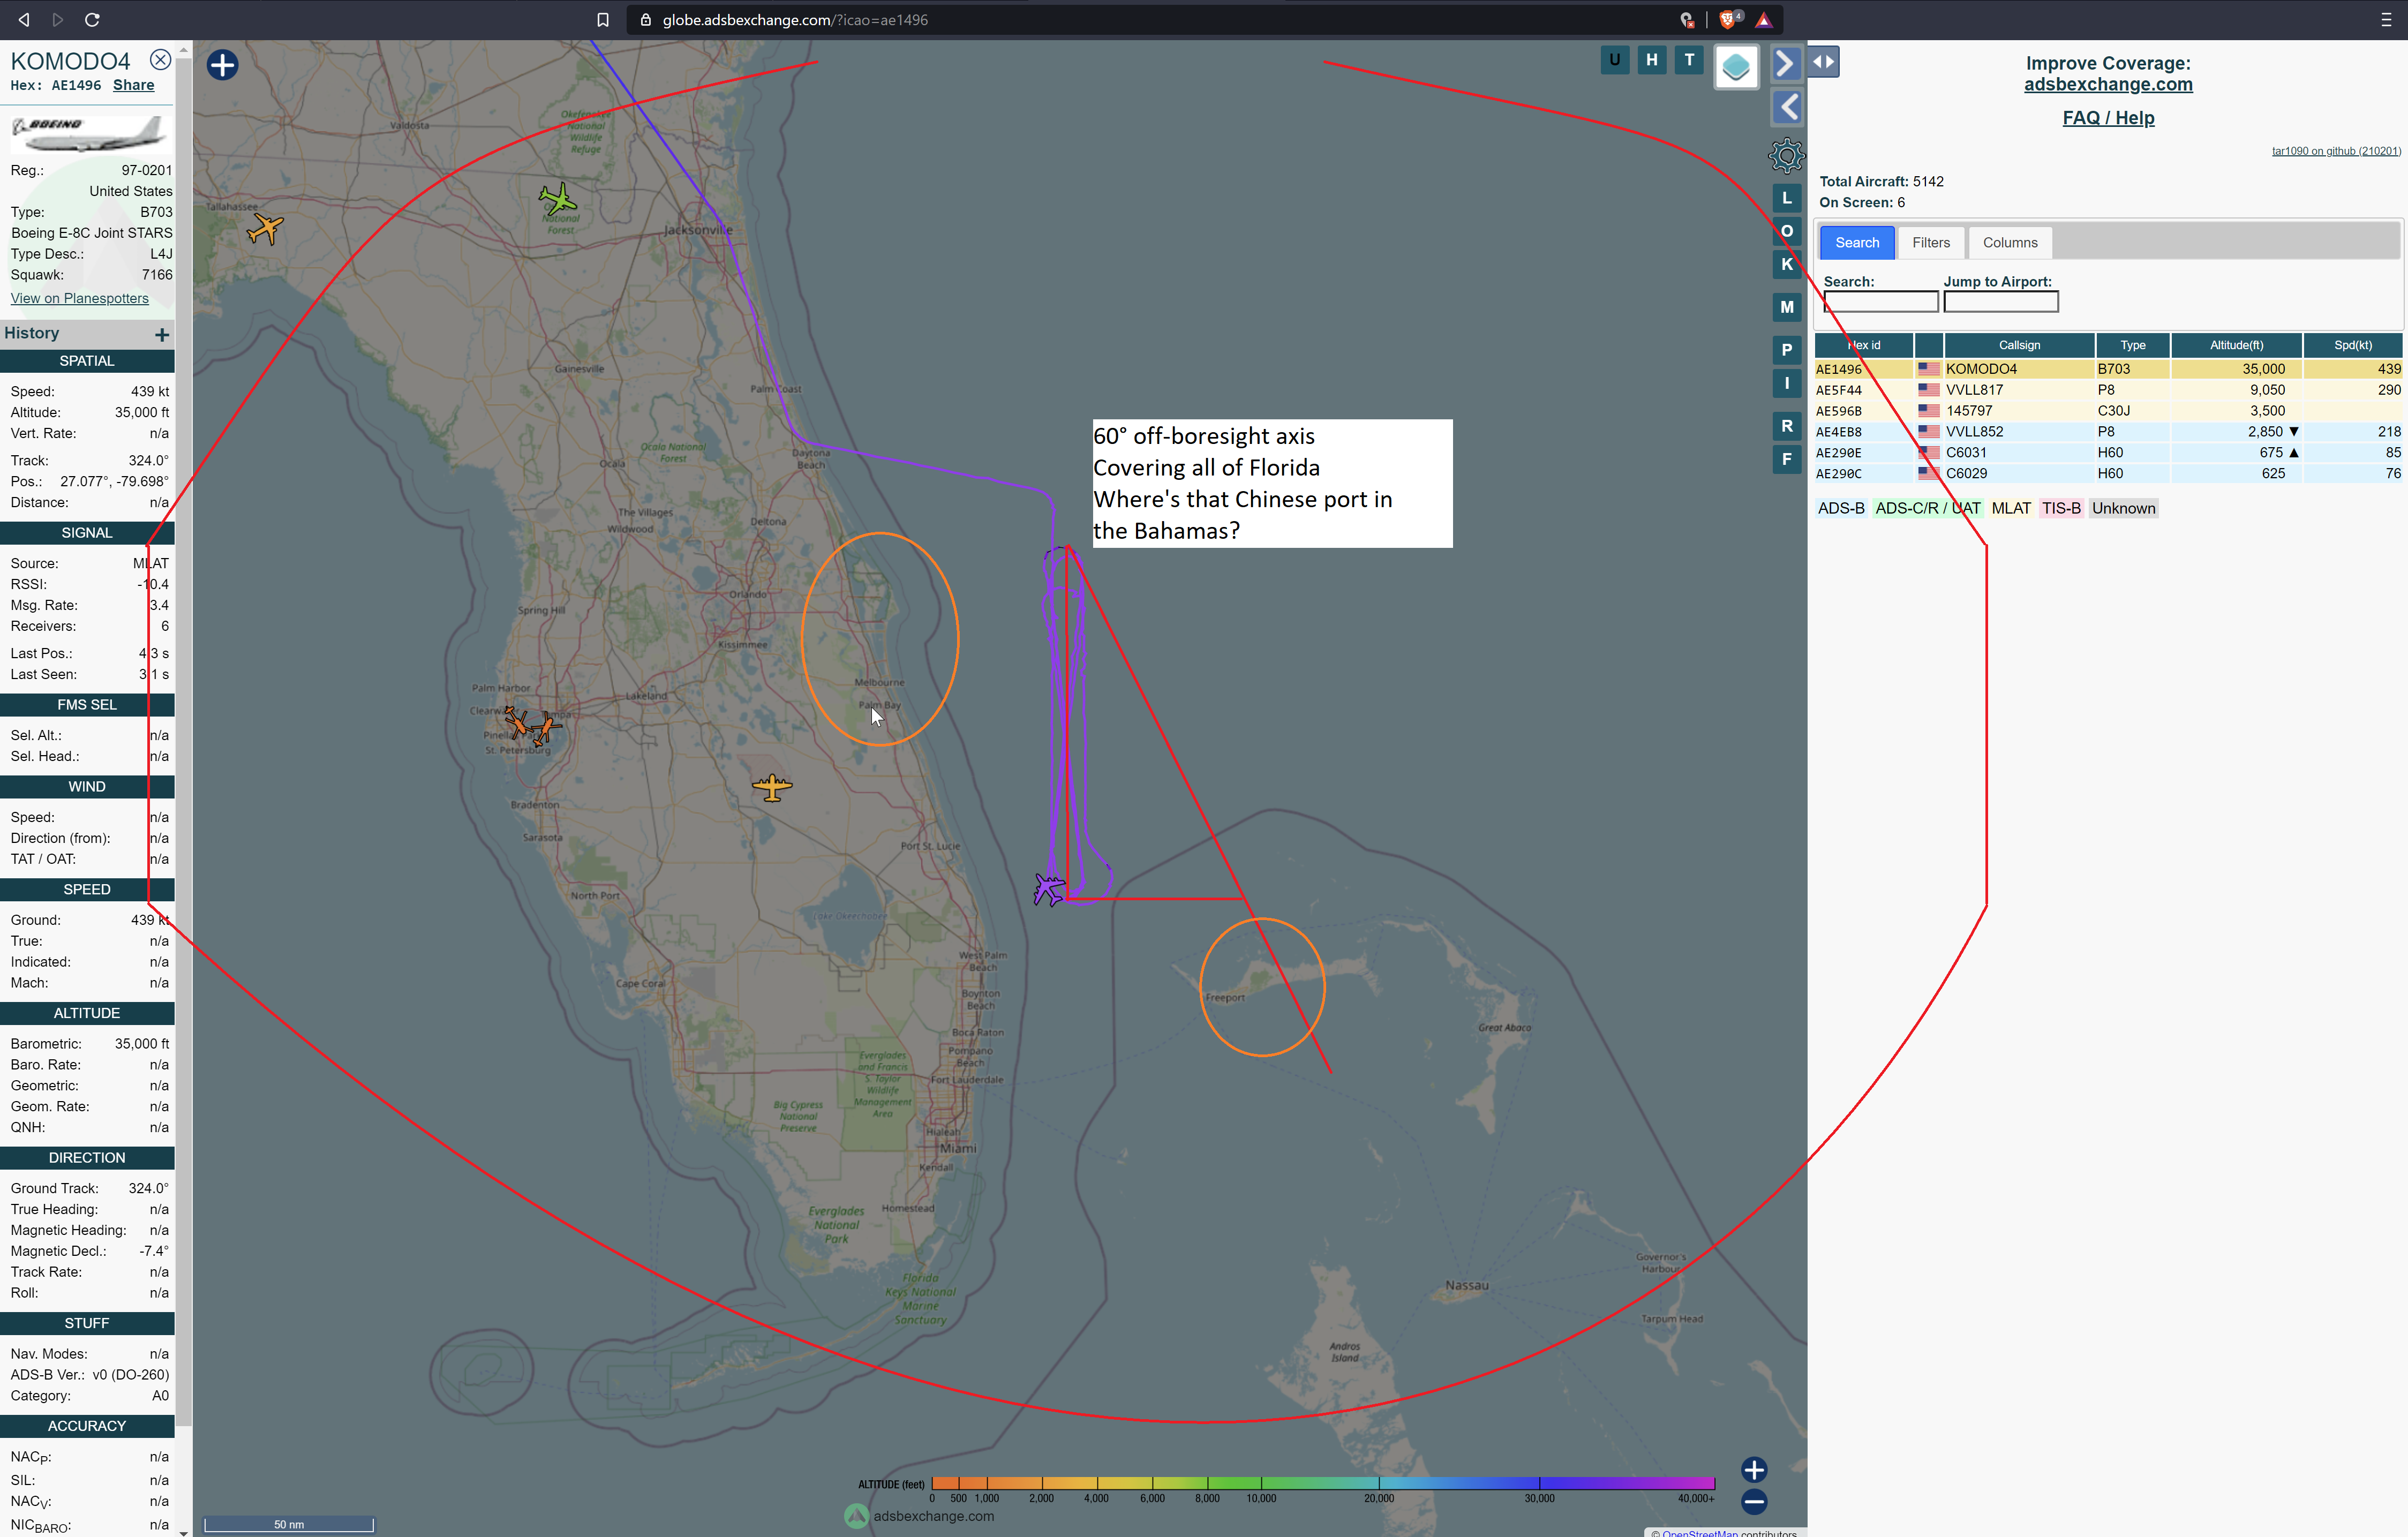Toggle the O map option button

(1786, 231)
